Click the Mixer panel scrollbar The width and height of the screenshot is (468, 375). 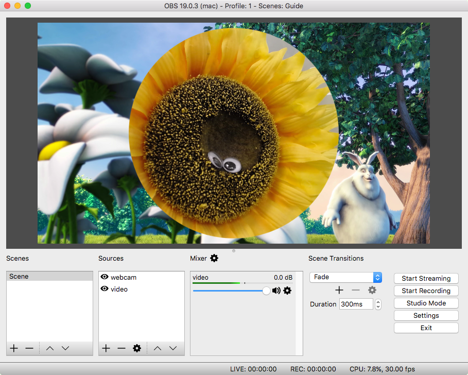(299, 313)
